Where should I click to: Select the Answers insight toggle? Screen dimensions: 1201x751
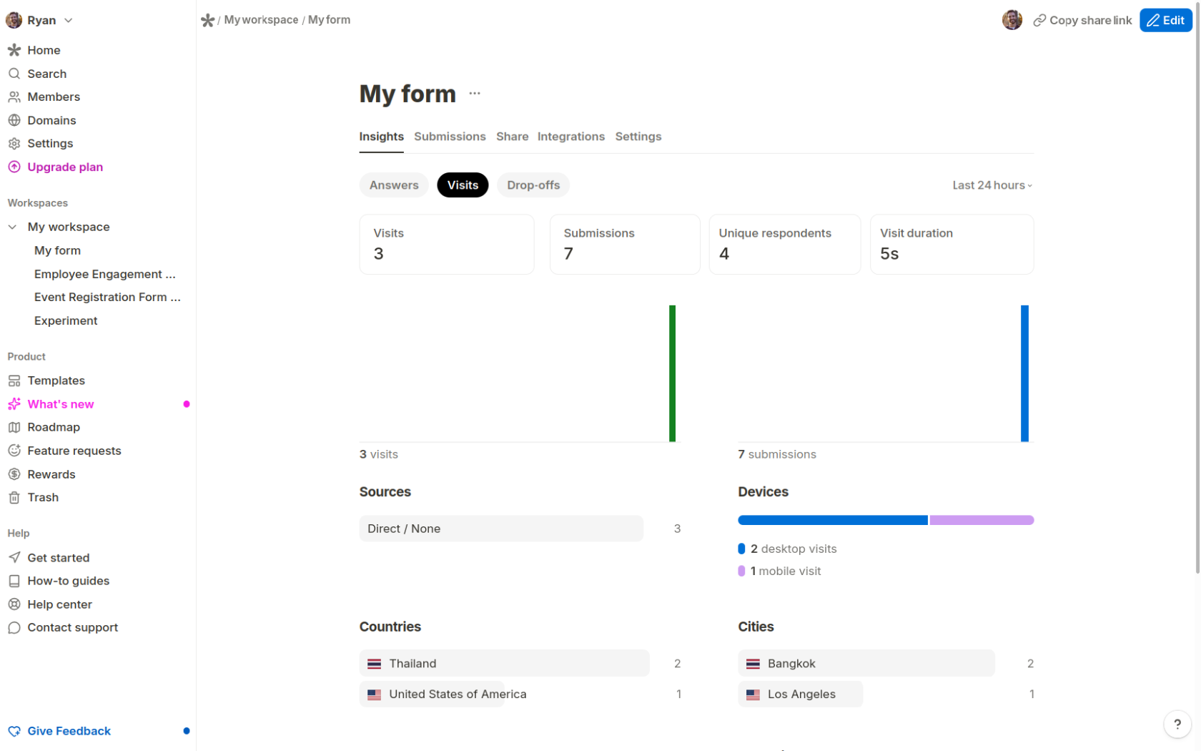394,185
